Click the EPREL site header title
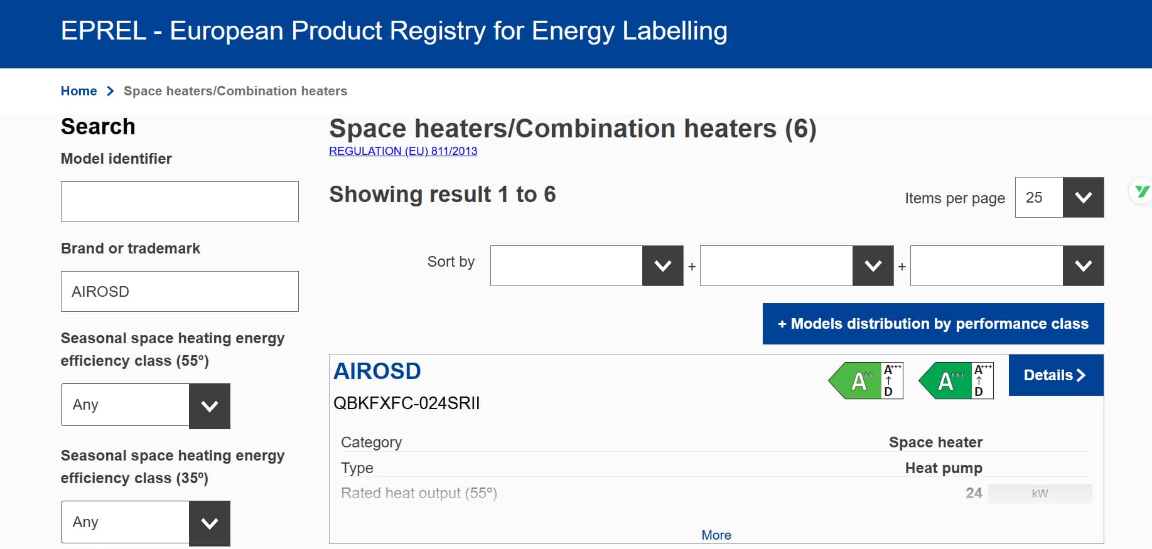1152x549 pixels. [x=394, y=31]
